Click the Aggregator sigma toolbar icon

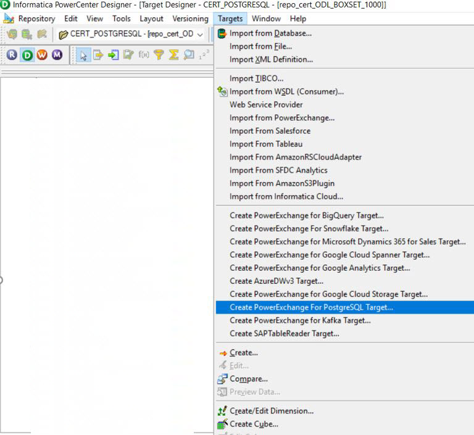tap(173, 55)
